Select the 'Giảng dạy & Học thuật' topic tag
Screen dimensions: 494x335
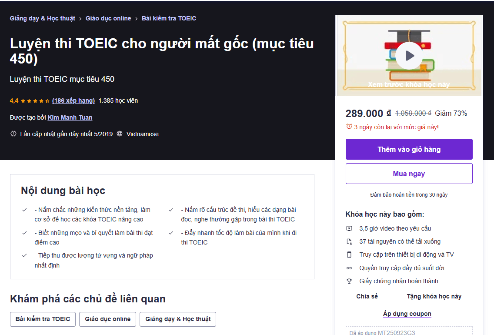point(178,319)
